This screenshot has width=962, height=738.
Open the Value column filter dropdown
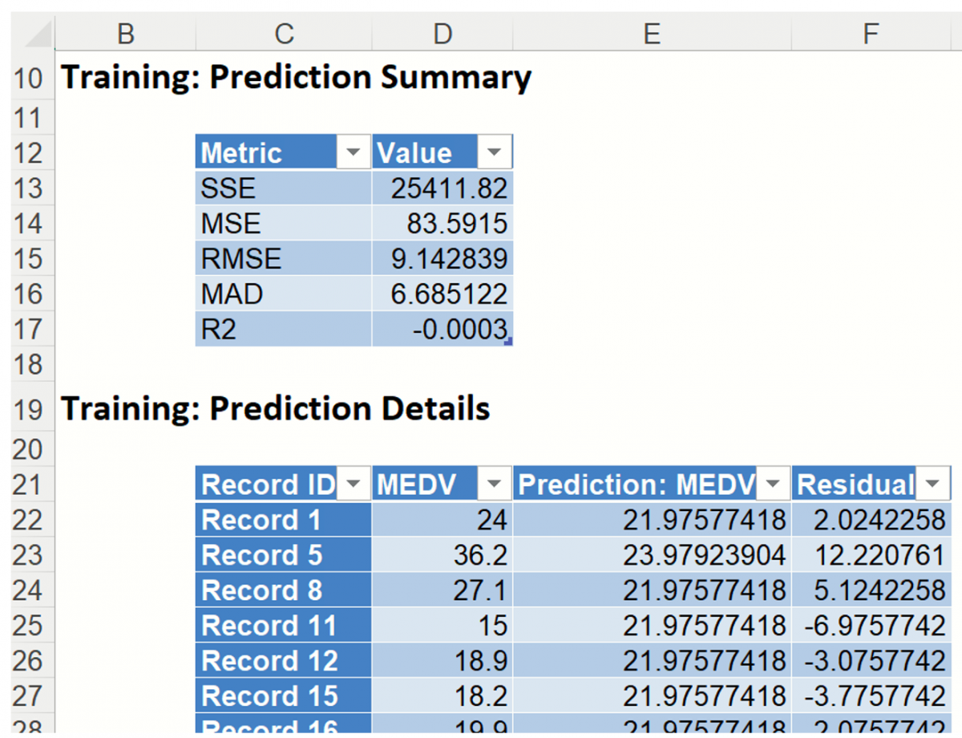click(494, 152)
